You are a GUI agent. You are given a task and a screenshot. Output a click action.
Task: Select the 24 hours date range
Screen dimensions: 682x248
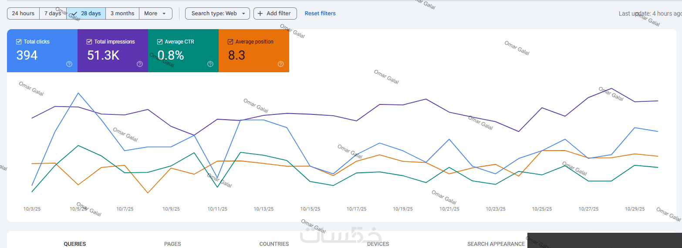(x=23, y=13)
